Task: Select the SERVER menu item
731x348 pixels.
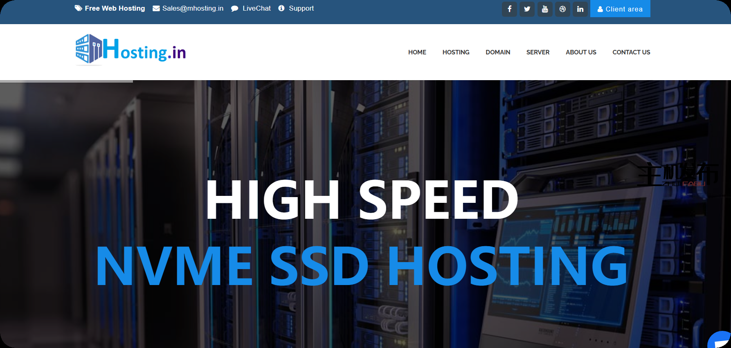Action: click(538, 52)
